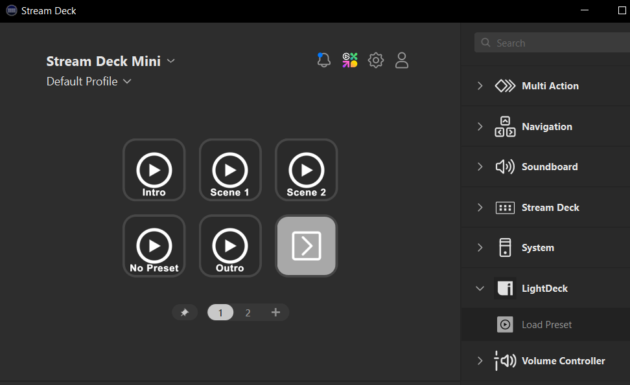Expand the Soundboard category
Viewport: 630px width, 385px height.
click(480, 166)
